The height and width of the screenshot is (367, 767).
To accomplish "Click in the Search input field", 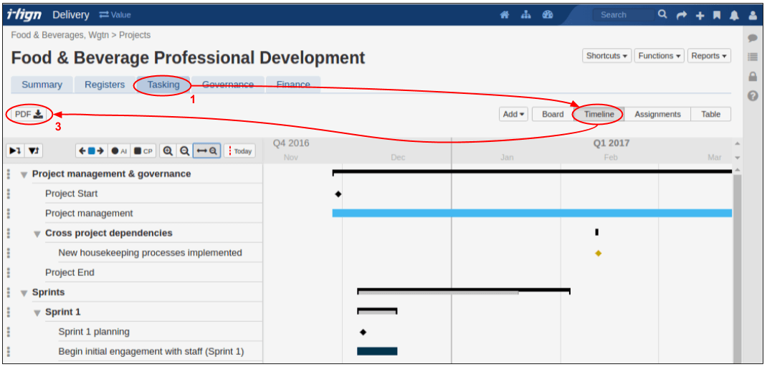I will (621, 15).
